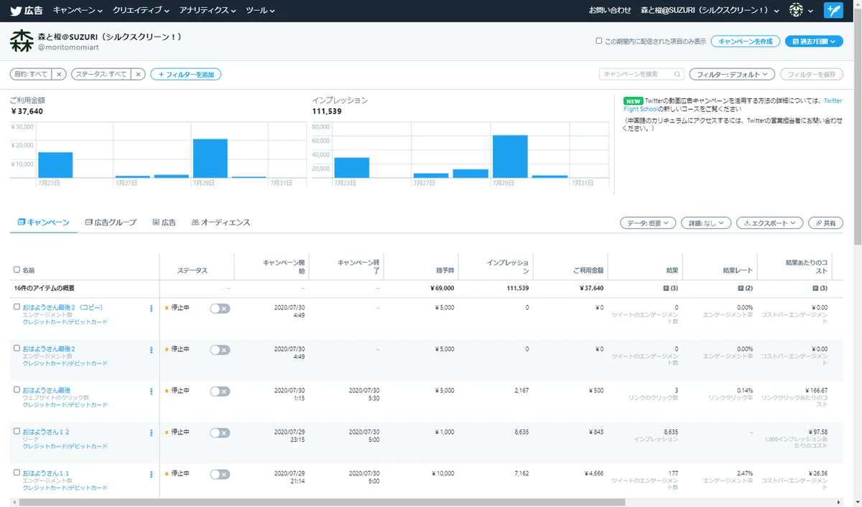862x507 pixels.
Task: Toggle the switch for おはようさん最後２ campaign
Action: click(x=220, y=350)
